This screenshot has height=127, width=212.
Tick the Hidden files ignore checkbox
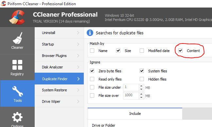(142, 79)
